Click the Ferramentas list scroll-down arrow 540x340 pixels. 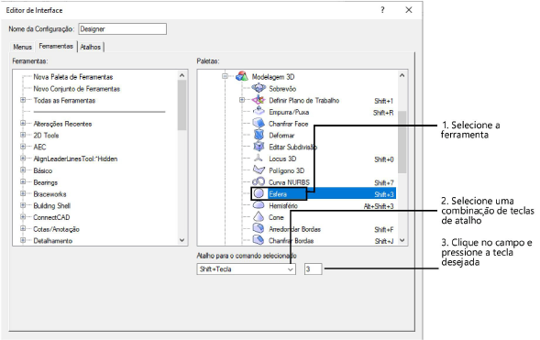click(x=182, y=240)
